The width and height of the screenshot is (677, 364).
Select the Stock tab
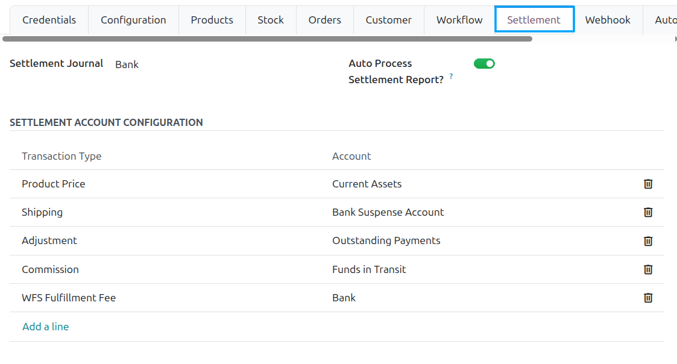271,20
